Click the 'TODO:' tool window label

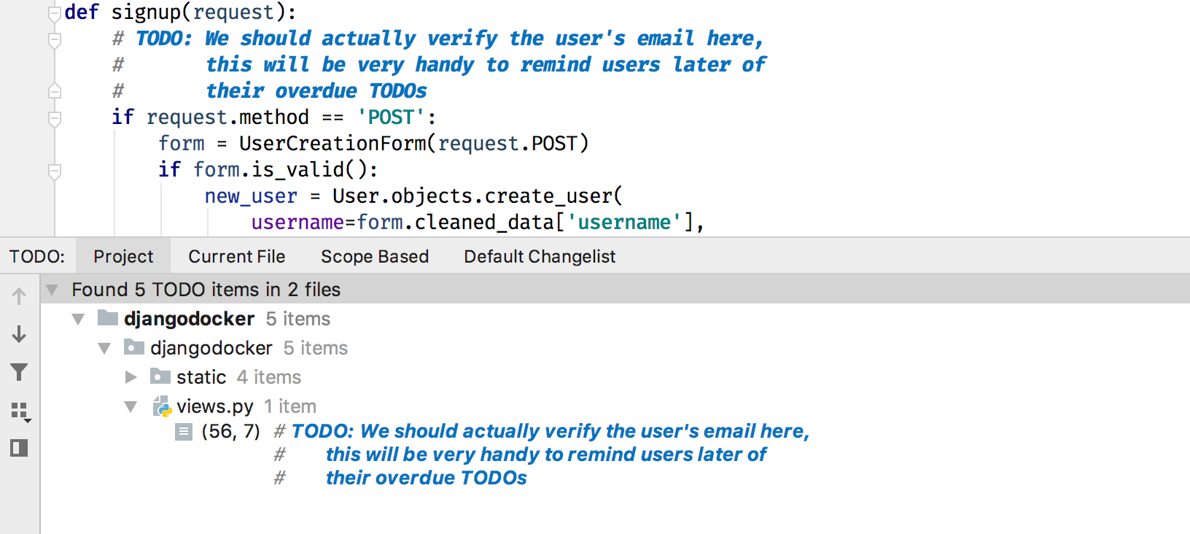point(37,257)
